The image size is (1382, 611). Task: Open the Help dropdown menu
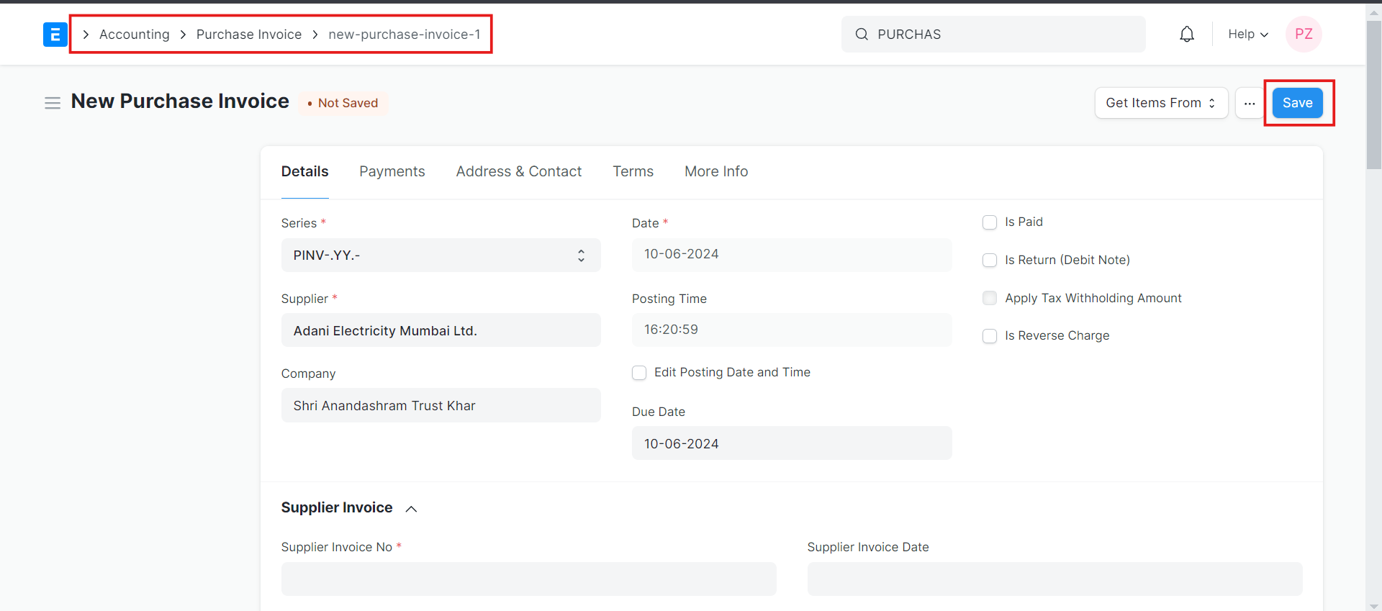point(1248,34)
